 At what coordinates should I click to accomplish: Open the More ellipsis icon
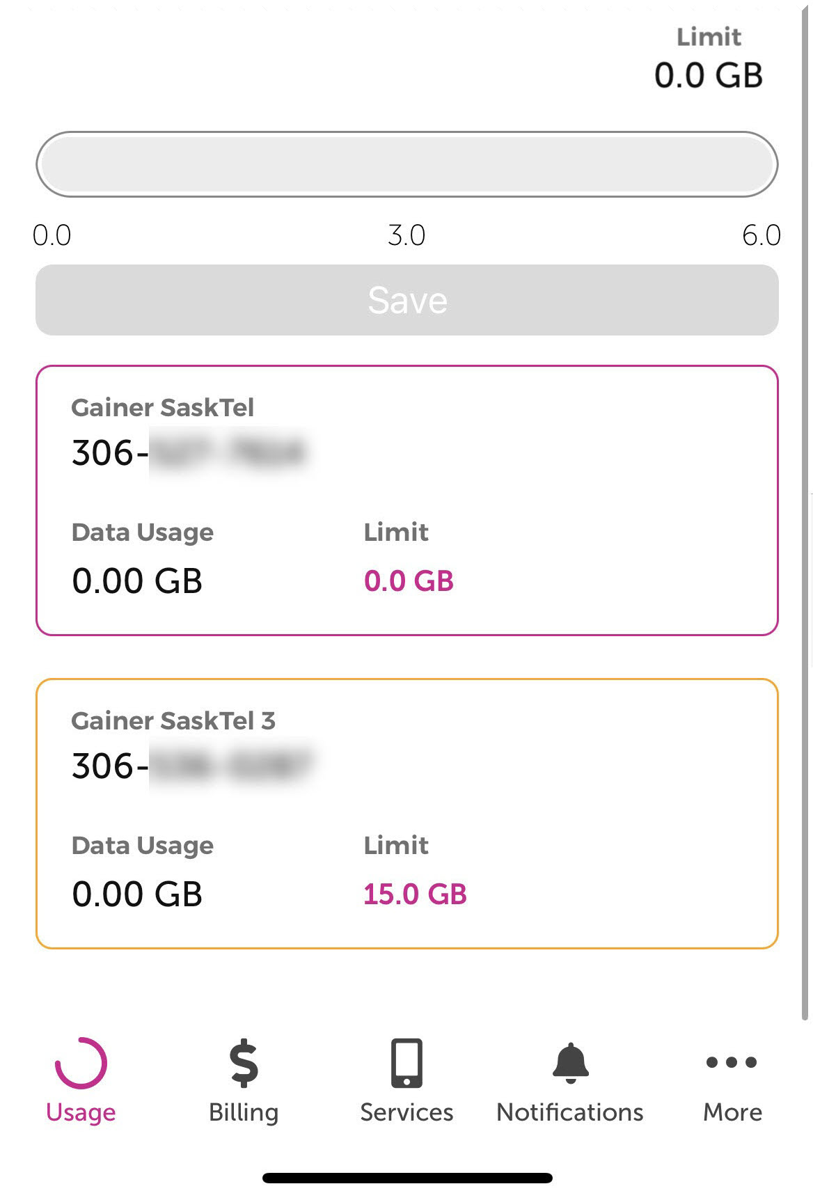click(732, 1061)
